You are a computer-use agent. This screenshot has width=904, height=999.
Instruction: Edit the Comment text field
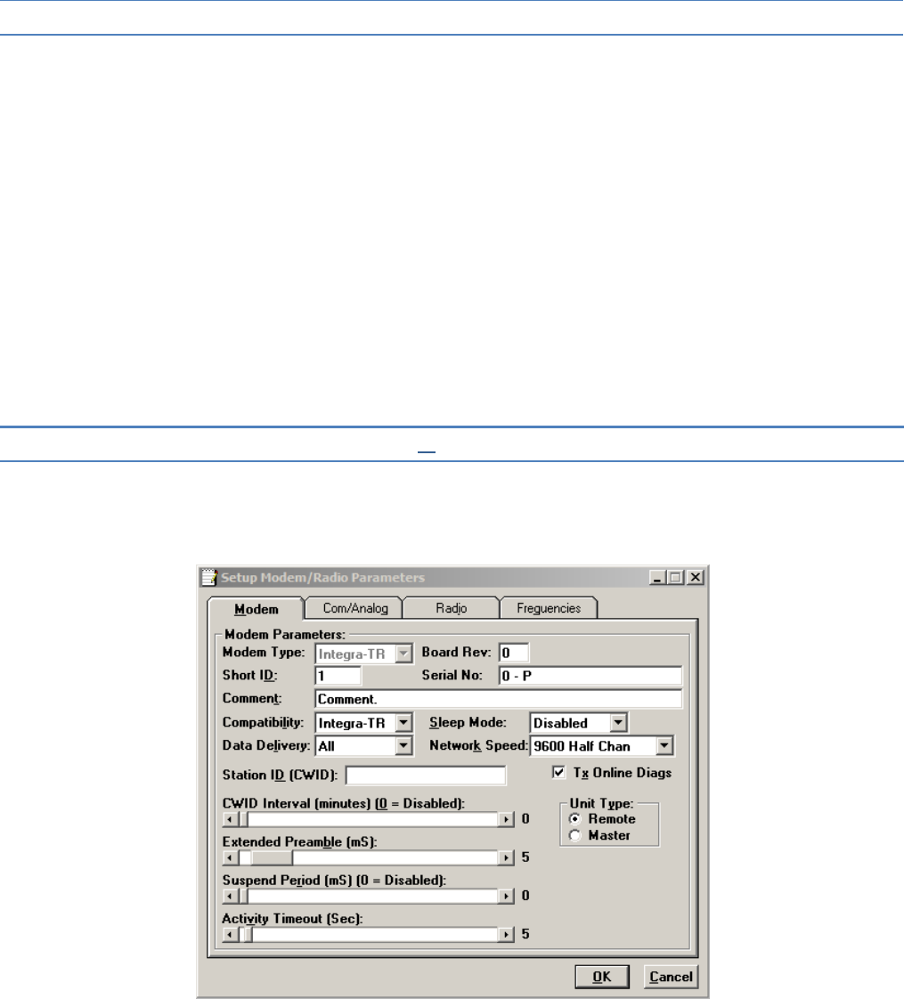[x=499, y=699]
